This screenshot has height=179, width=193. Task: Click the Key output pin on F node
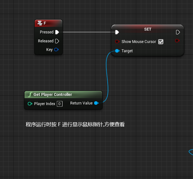point(56,50)
